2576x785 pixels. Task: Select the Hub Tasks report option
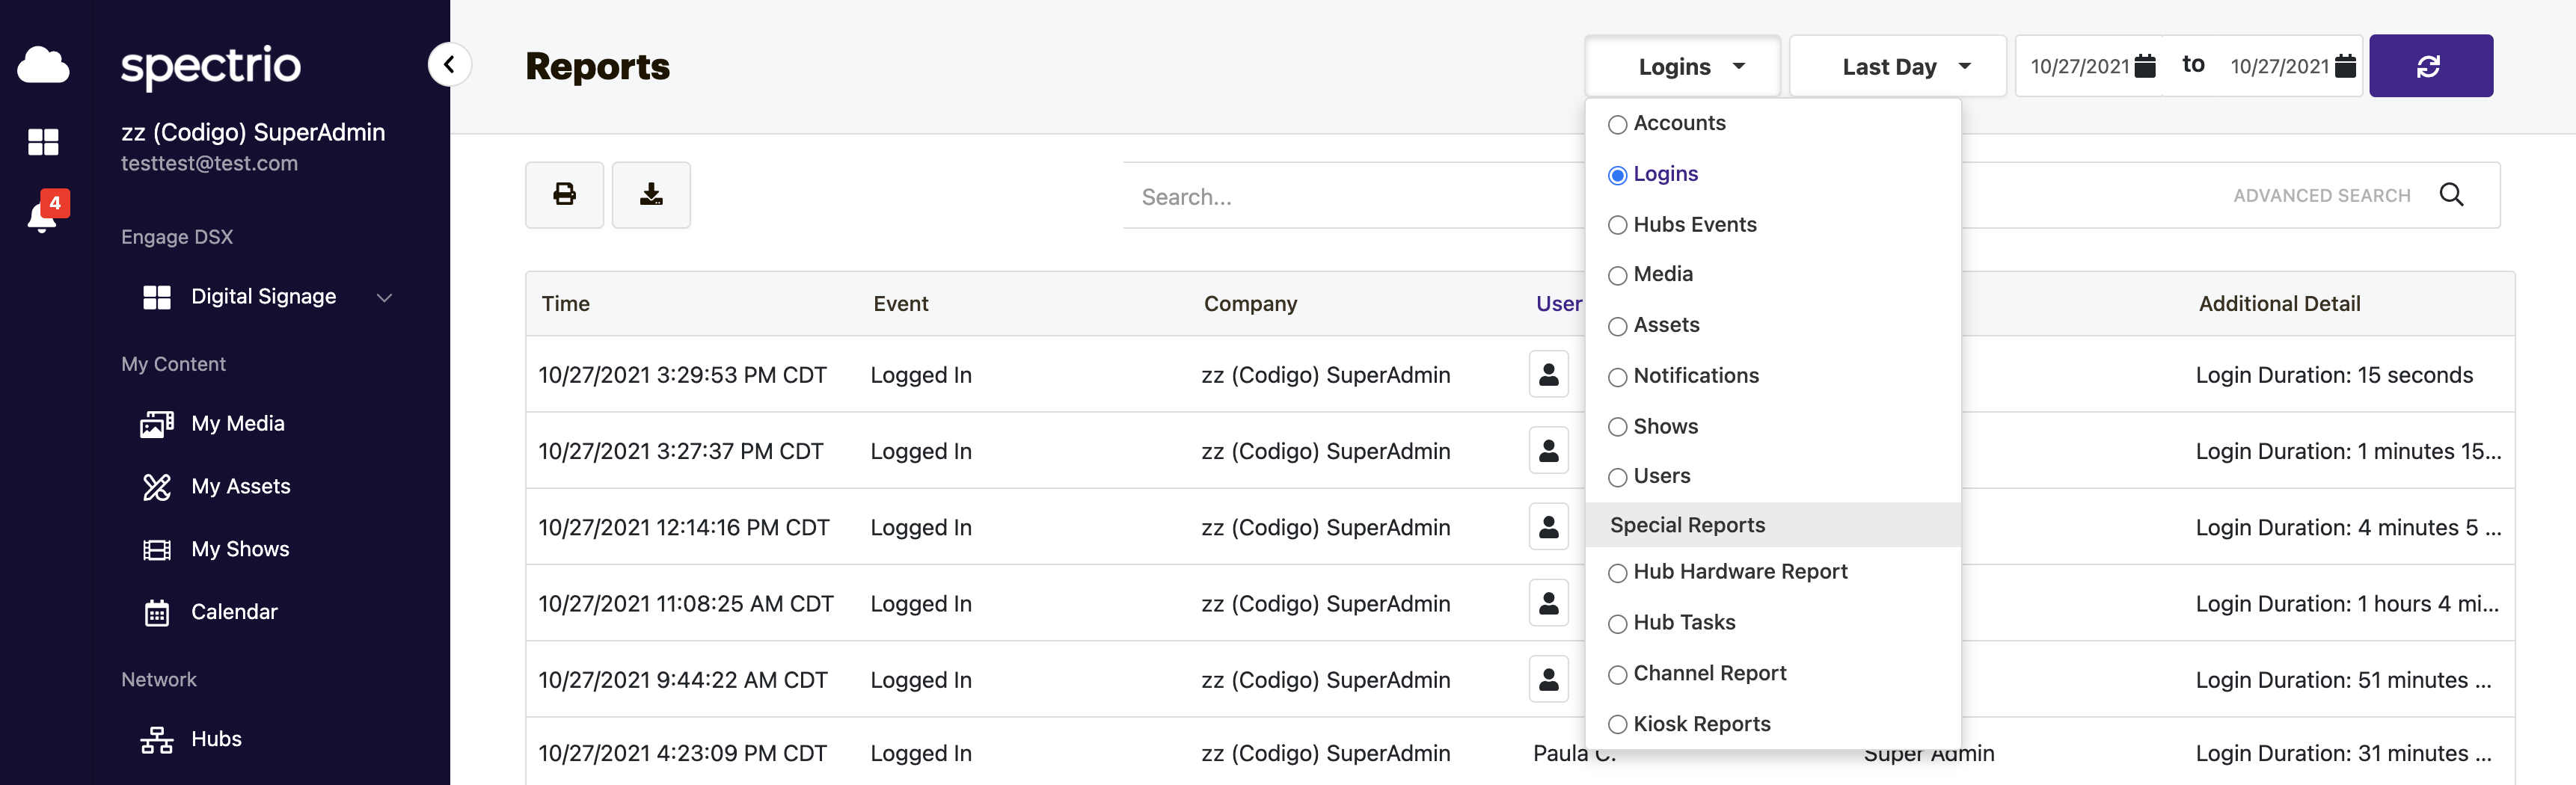(1672, 623)
